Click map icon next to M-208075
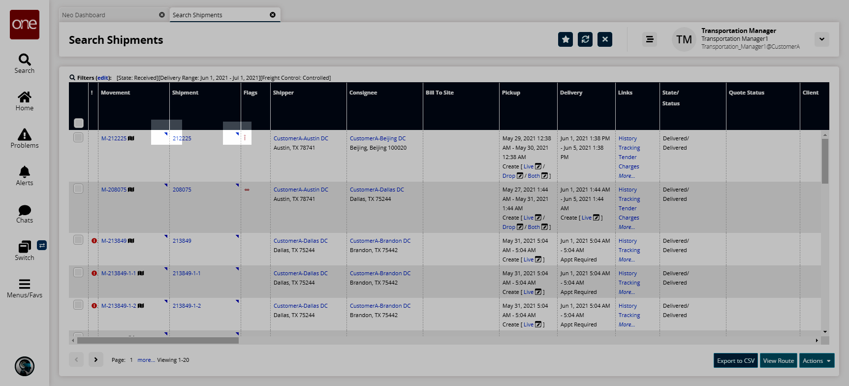This screenshot has height=386, width=849. [131, 190]
